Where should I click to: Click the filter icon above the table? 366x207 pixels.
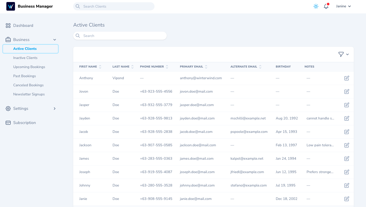pos(341,54)
